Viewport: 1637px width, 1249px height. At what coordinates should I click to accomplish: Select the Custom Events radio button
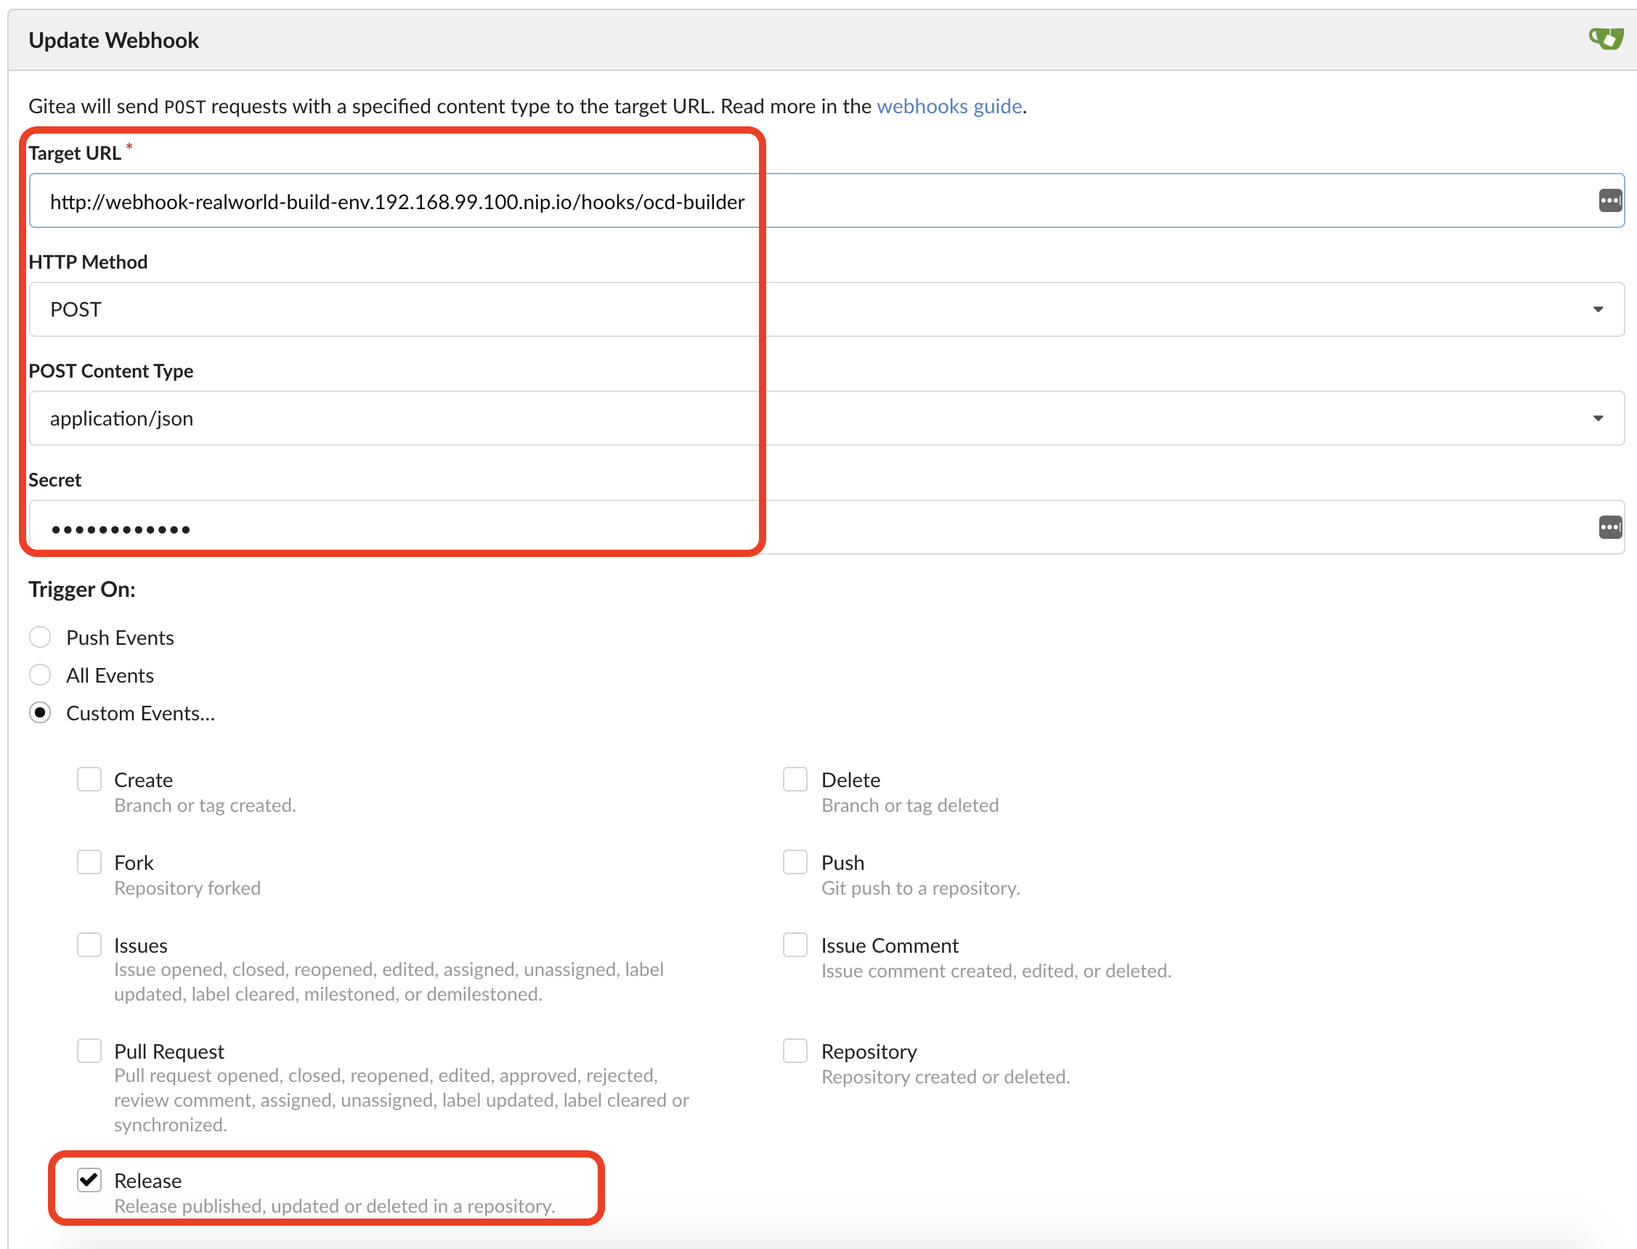40,713
